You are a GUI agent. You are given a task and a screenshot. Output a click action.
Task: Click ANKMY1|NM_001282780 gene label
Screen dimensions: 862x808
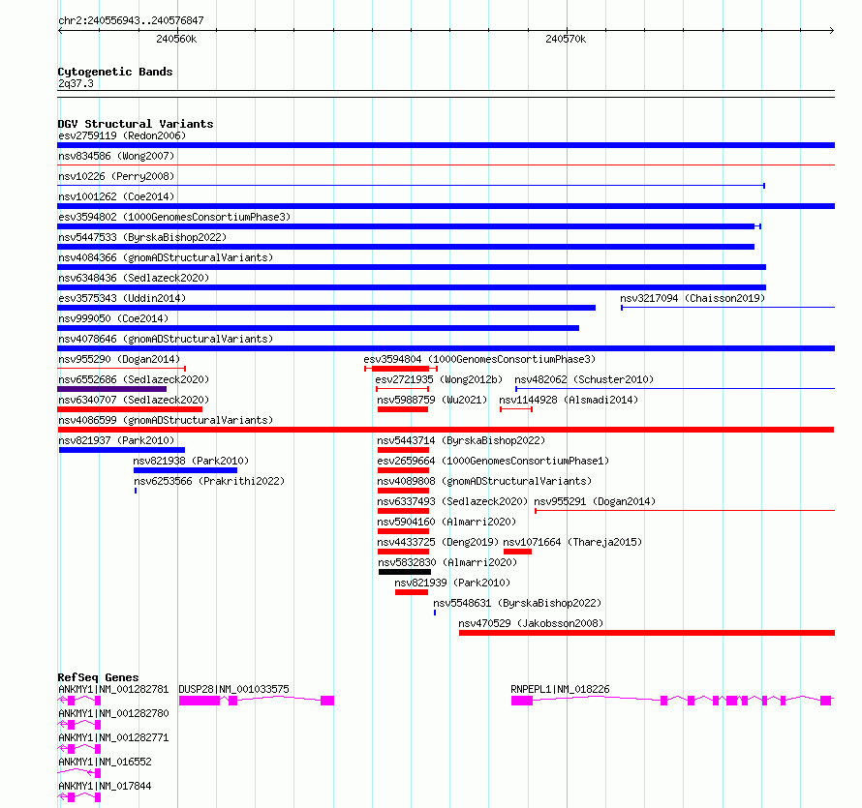click(x=113, y=713)
